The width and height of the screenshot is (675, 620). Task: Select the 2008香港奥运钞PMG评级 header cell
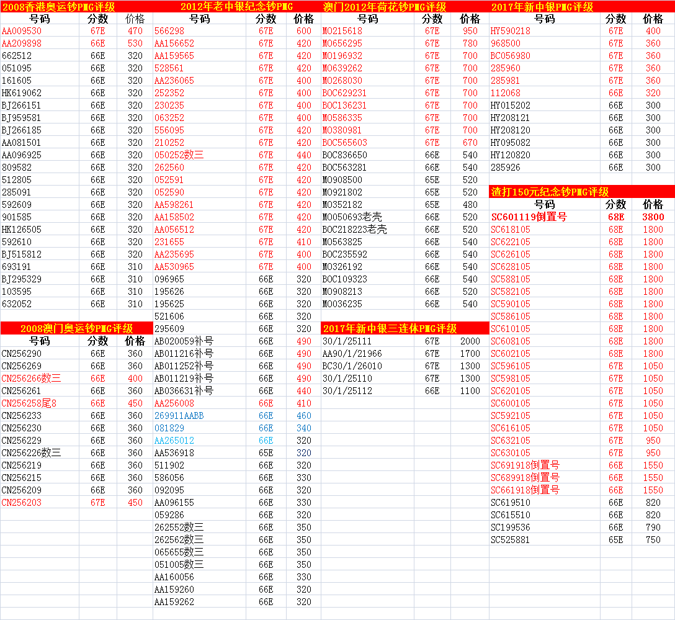(67, 7)
